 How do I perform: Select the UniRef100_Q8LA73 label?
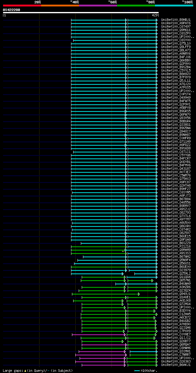(x=176, y=50)
